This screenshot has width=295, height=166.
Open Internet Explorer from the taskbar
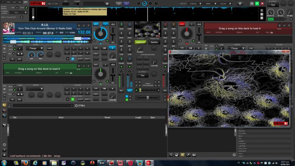(35, 163)
